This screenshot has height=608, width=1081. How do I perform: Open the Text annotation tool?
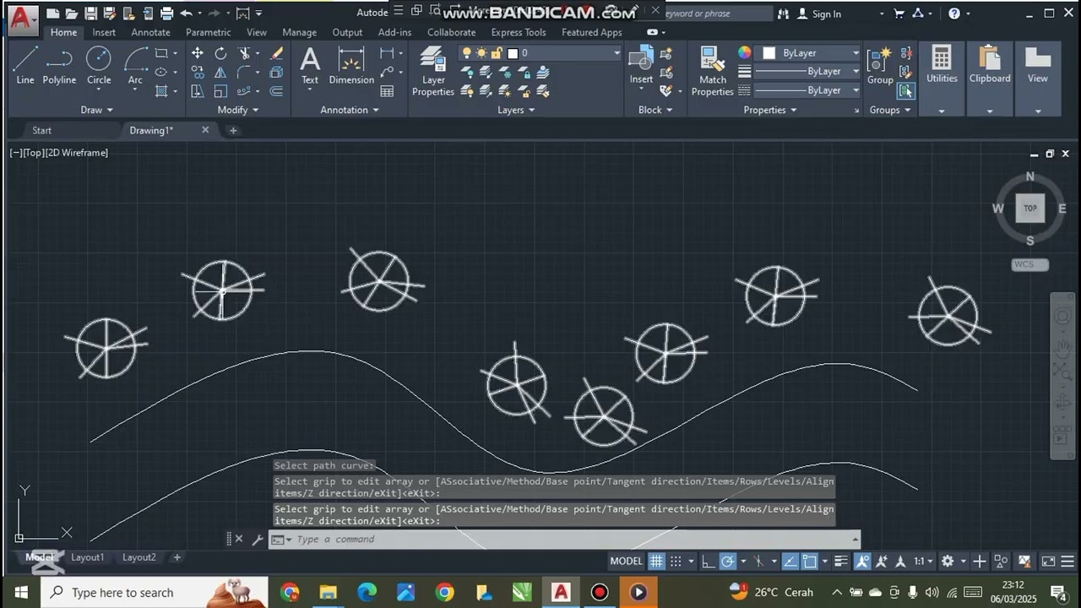pyautogui.click(x=310, y=66)
